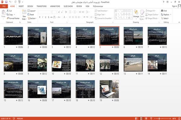The height and width of the screenshot is (120, 181).
Task: Toggle left text alignment
Action: (x=70, y=17)
